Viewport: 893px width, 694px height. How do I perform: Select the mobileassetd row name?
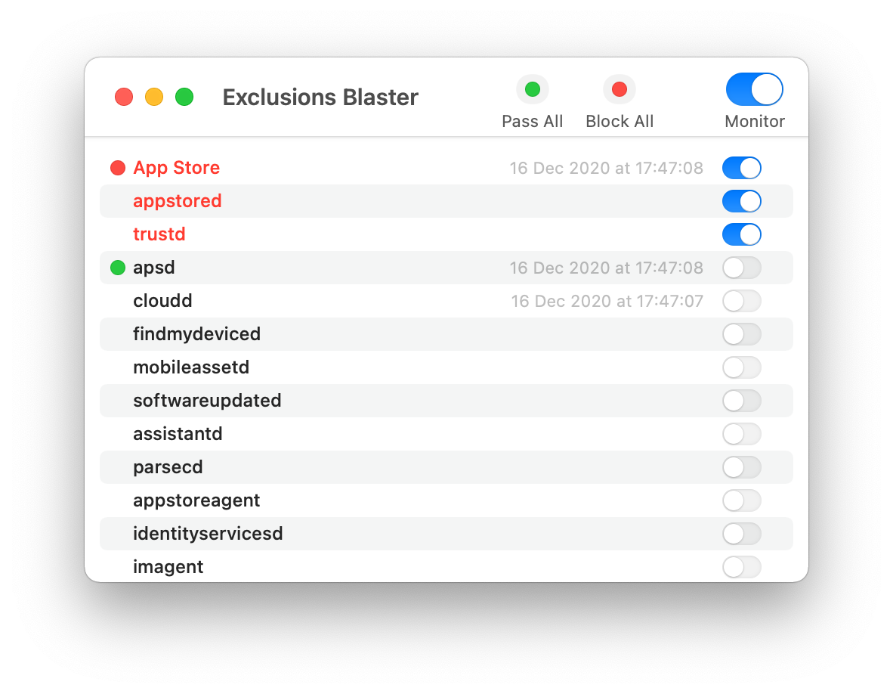click(191, 367)
